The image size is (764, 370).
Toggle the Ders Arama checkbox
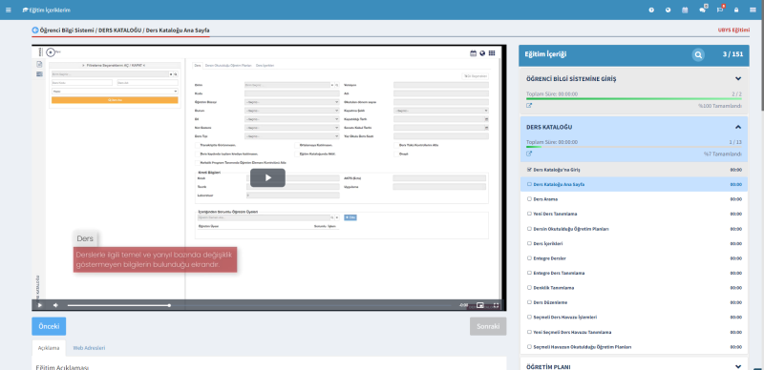530,199
